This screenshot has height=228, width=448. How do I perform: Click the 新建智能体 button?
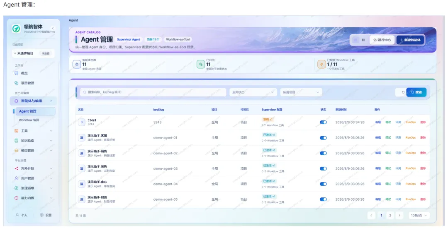point(410,40)
